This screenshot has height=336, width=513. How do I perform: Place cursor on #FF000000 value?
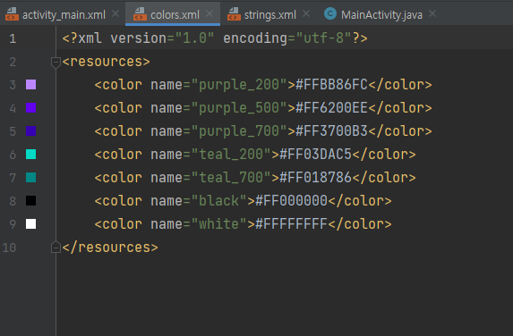pyautogui.click(x=291, y=200)
